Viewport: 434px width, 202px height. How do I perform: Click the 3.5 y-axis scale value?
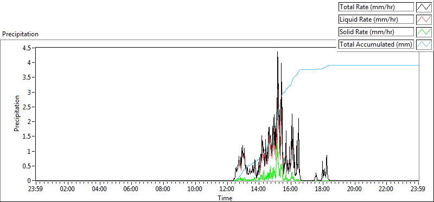(27, 77)
